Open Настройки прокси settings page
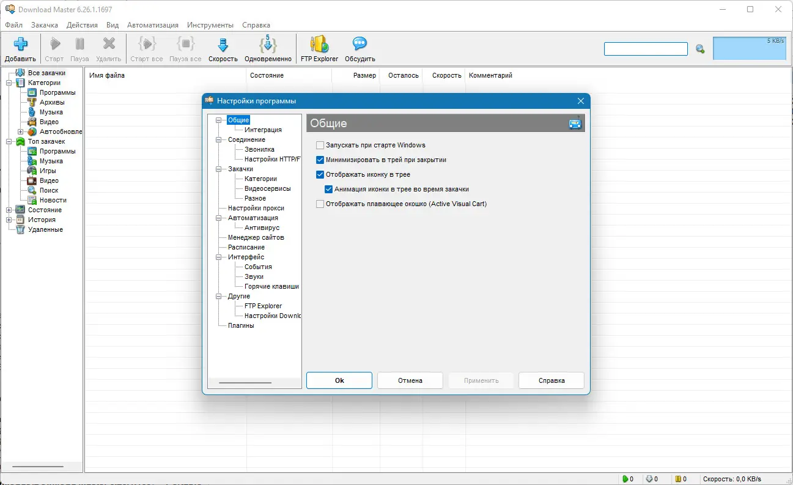The image size is (793, 485). [x=256, y=208]
